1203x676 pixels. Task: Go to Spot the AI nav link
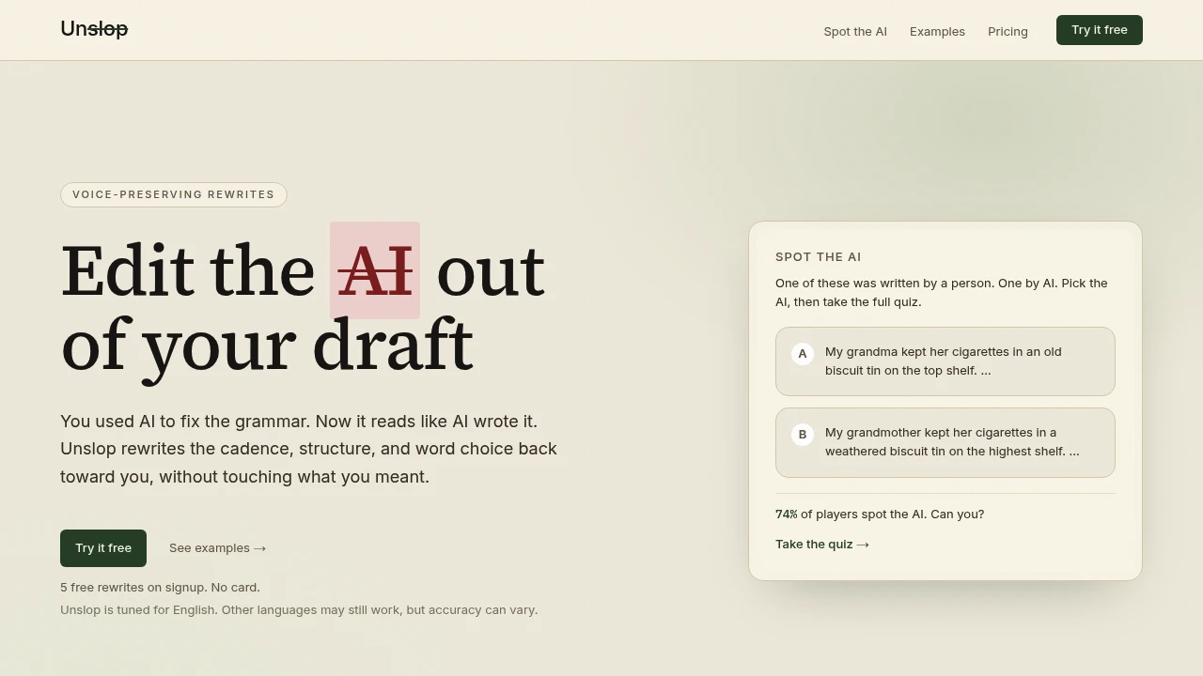click(855, 31)
